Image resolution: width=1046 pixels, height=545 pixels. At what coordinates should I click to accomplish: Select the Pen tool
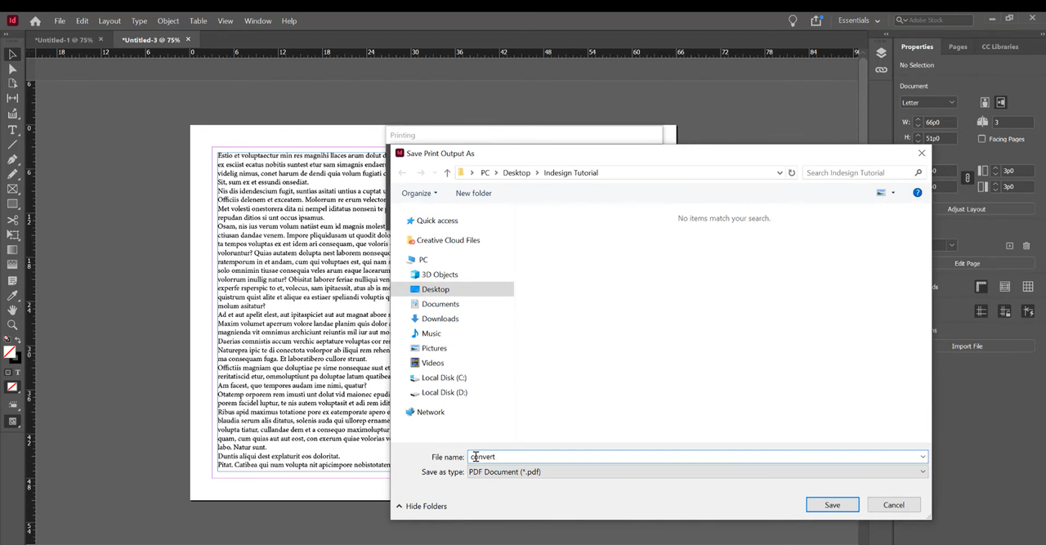tap(12, 159)
